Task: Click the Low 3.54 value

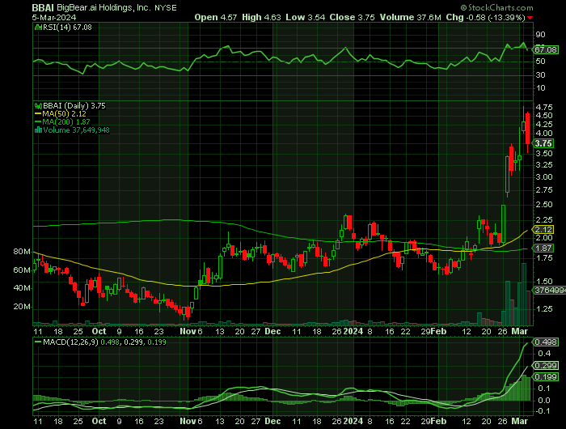Action: tap(306, 17)
